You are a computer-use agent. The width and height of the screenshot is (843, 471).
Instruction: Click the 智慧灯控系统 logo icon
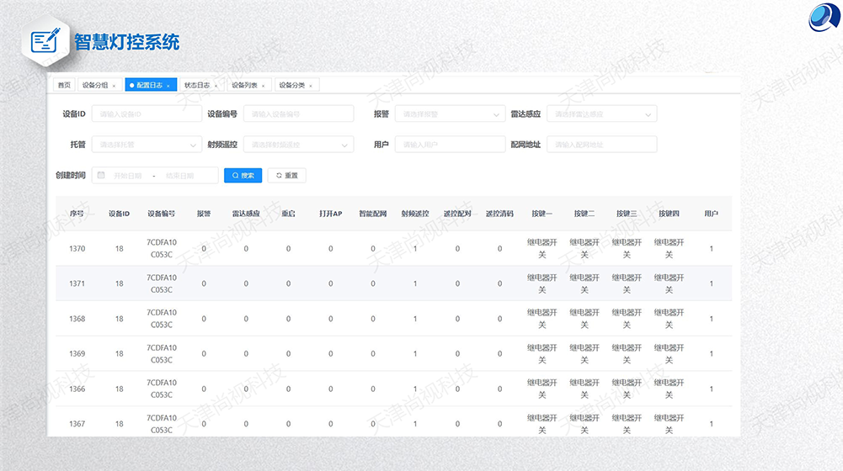(x=45, y=41)
